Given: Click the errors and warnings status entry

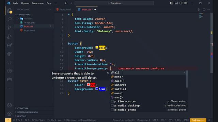Looking at the screenshot, I should click(x=17, y=120).
